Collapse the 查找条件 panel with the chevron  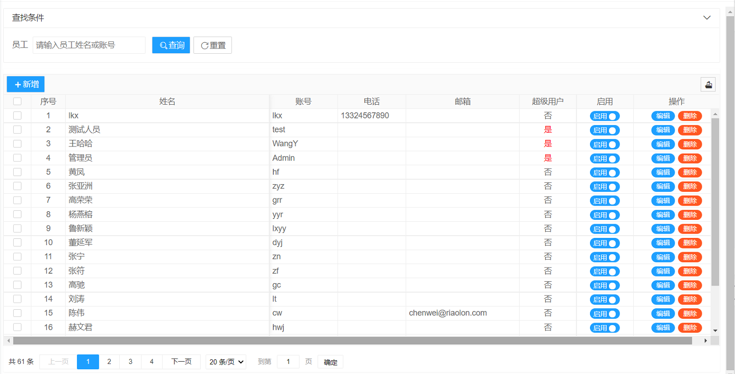[707, 17]
